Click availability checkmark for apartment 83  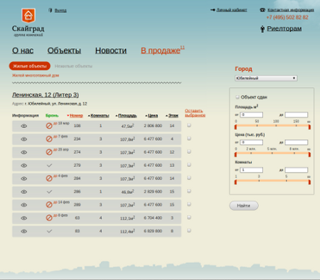coord(49,231)
